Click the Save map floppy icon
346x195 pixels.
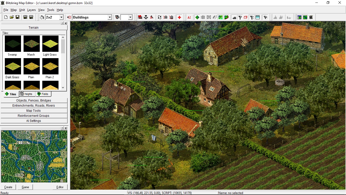click(17, 17)
